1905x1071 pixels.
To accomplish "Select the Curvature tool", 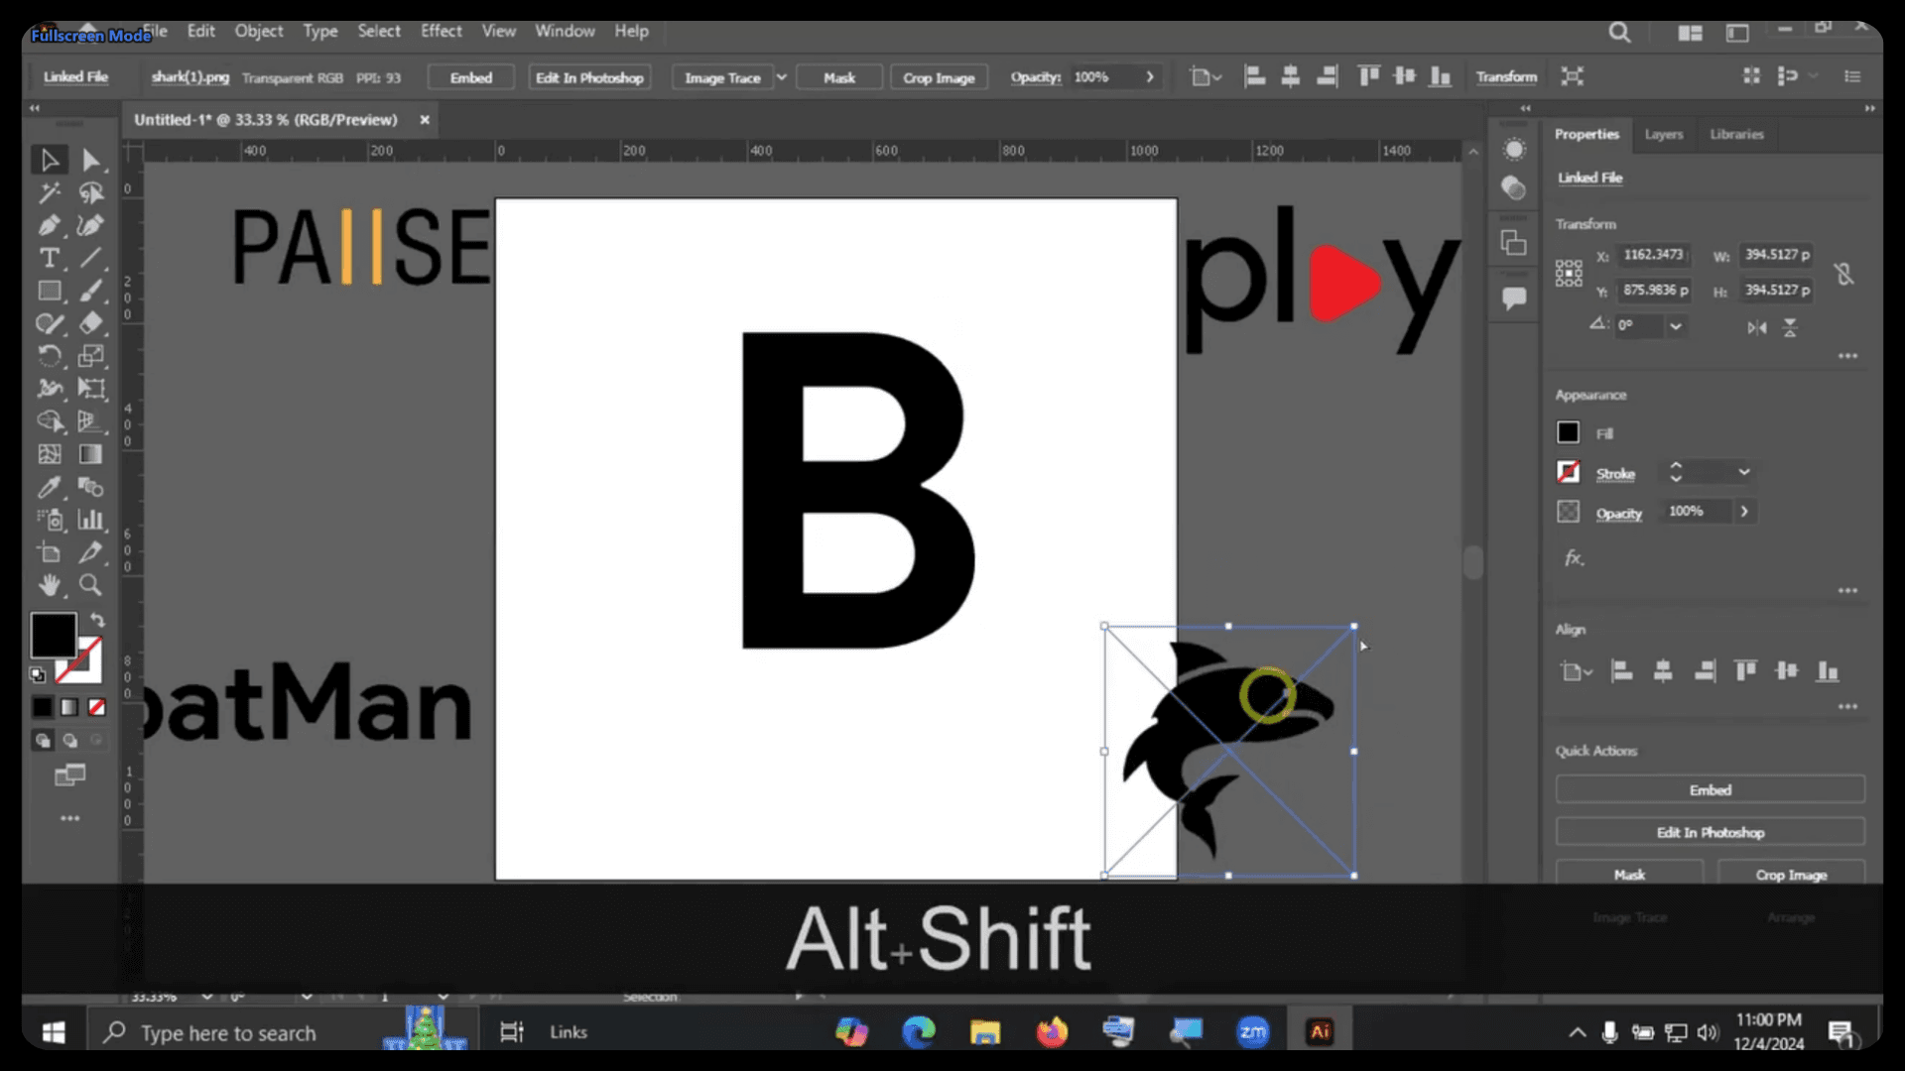I will coord(90,225).
